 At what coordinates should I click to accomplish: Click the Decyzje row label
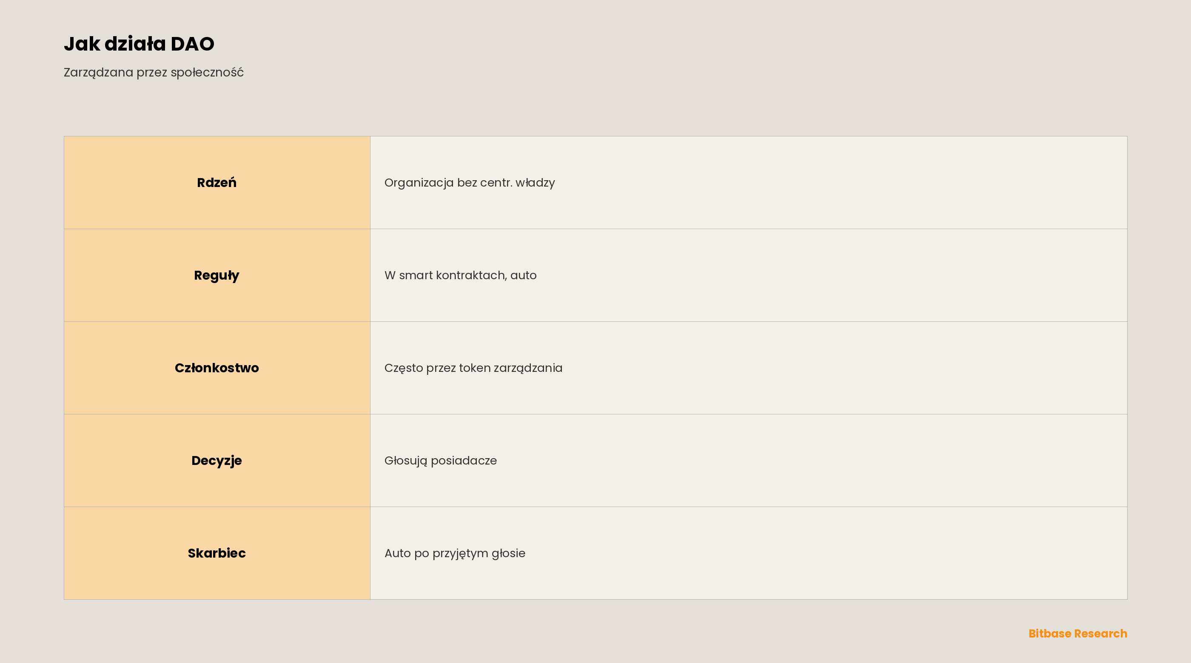point(217,461)
